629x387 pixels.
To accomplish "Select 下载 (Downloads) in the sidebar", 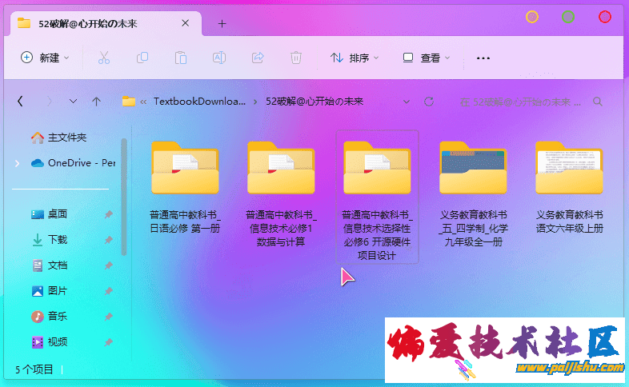I will click(57, 240).
